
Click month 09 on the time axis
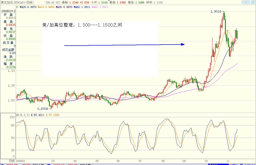(x=184, y=161)
